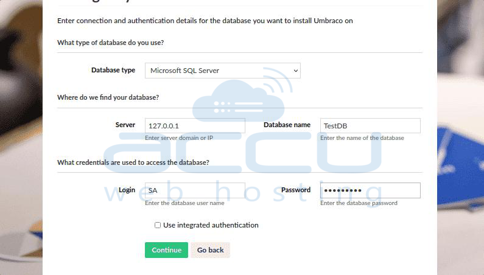The width and height of the screenshot is (484, 275).
Task: Click the chevron arrow of Microsoft SQL Server select
Action: pos(295,71)
